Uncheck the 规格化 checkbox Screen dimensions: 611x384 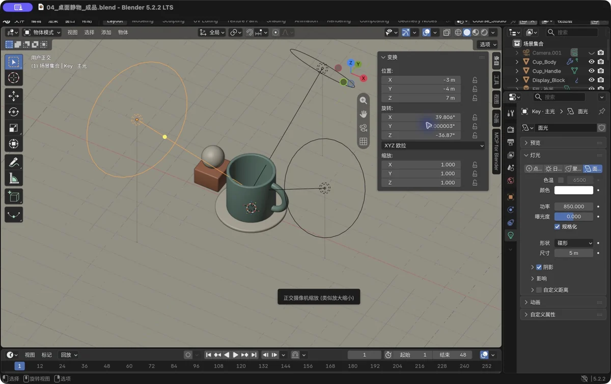click(x=557, y=227)
